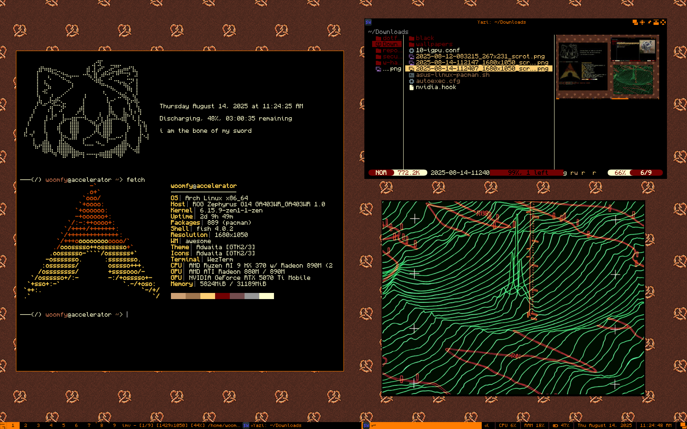Switch to workspace tag 9

point(114,425)
